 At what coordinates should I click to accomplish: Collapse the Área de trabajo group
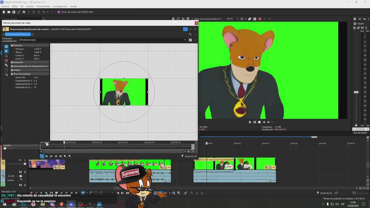pos(12,74)
